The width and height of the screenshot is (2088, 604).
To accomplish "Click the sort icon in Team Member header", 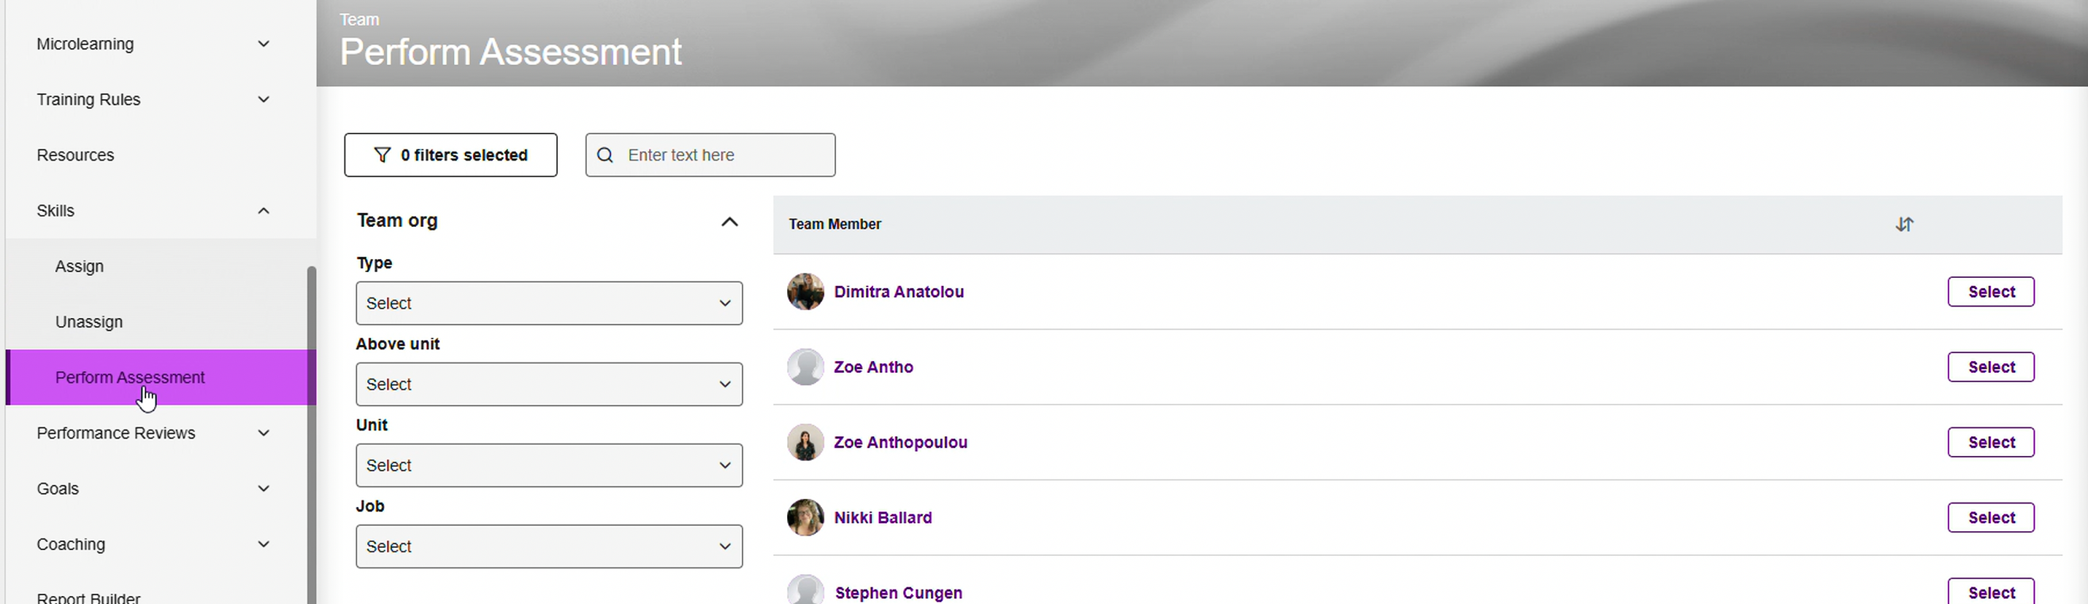I will point(1903,224).
